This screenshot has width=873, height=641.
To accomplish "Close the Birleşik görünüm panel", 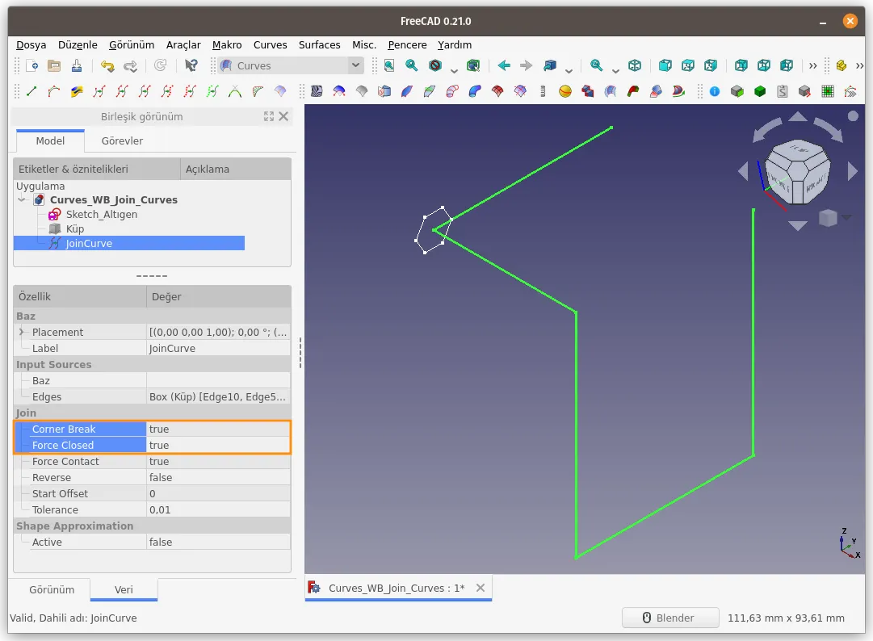I will [283, 116].
